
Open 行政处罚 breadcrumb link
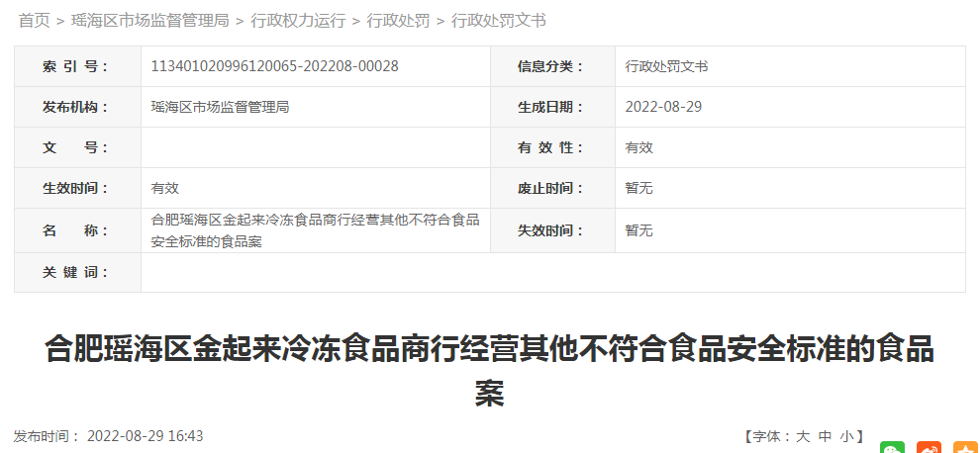[x=398, y=21]
